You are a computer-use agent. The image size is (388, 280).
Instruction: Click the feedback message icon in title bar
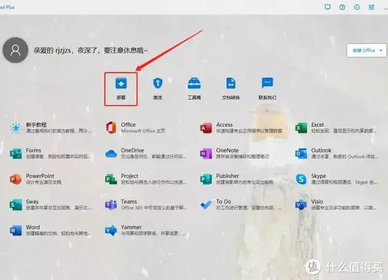coord(327,7)
